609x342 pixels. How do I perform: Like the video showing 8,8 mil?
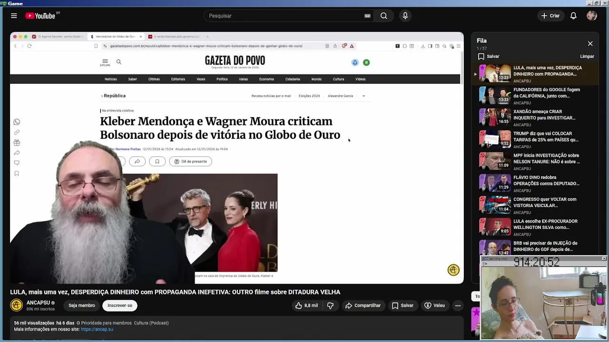(x=306, y=305)
